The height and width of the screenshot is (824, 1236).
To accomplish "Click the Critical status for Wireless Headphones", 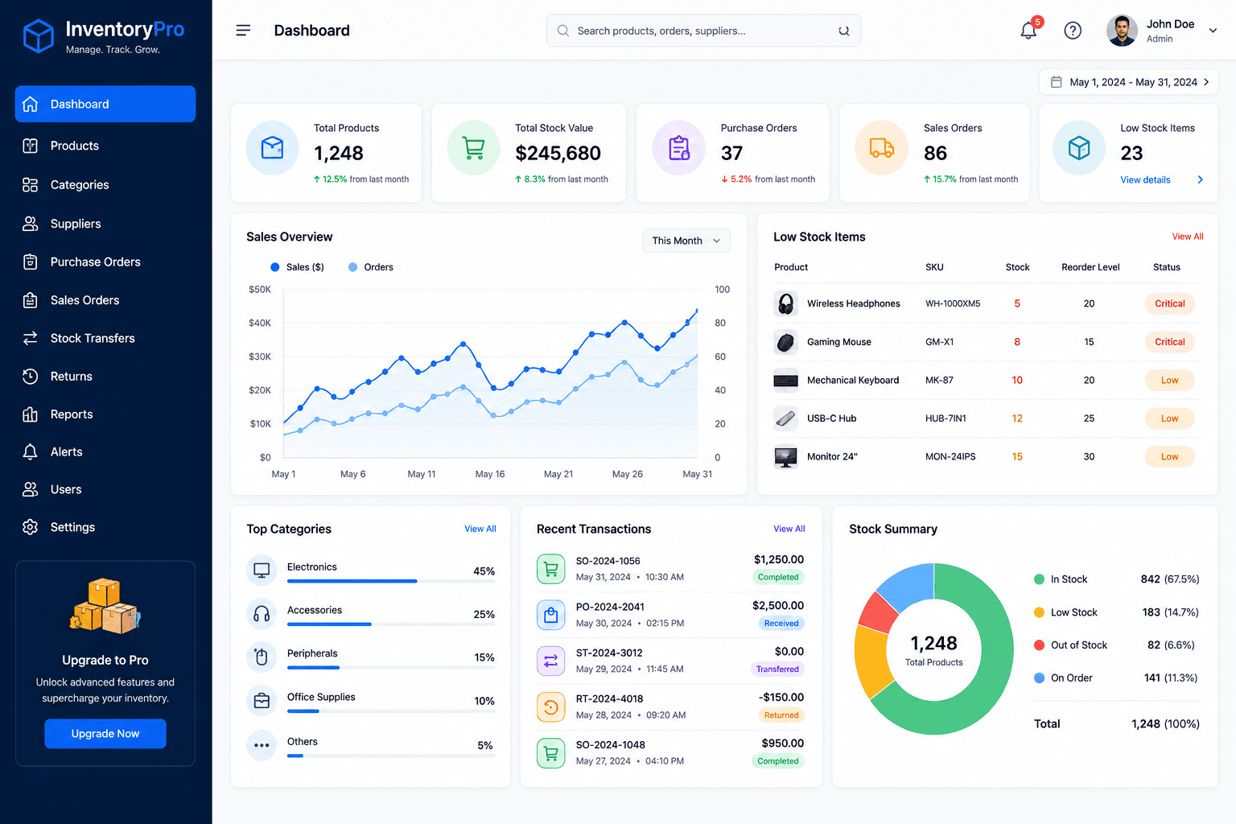I will (x=1170, y=303).
